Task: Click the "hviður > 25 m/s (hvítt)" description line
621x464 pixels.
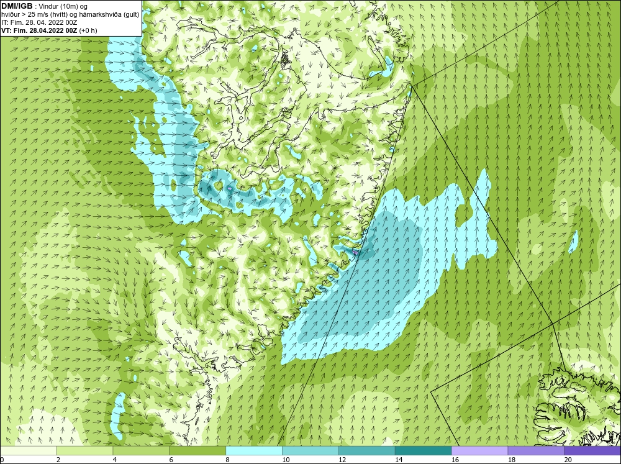Action: click(70, 15)
